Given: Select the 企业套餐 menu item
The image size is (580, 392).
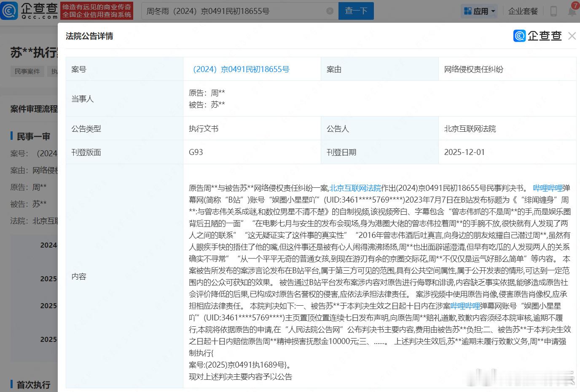Looking at the screenshot, I should 523,11.
